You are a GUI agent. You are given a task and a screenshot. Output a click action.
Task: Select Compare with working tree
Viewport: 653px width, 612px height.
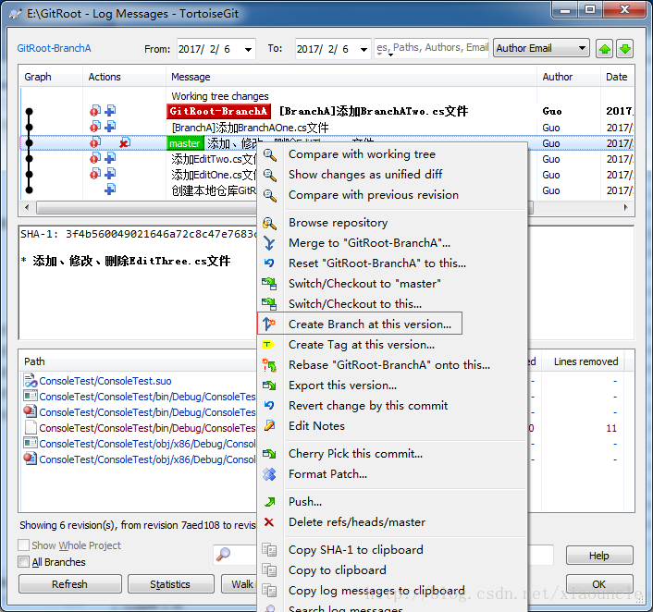point(362,154)
